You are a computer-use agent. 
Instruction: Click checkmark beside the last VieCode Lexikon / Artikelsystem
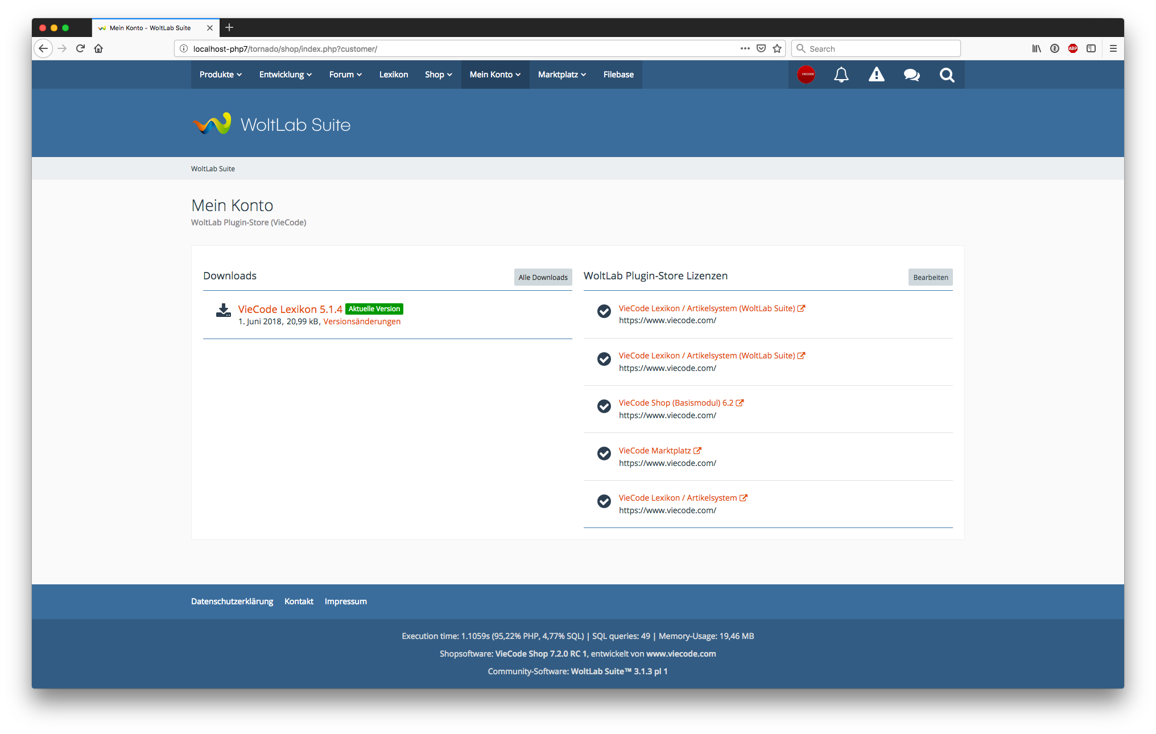[x=604, y=501]
